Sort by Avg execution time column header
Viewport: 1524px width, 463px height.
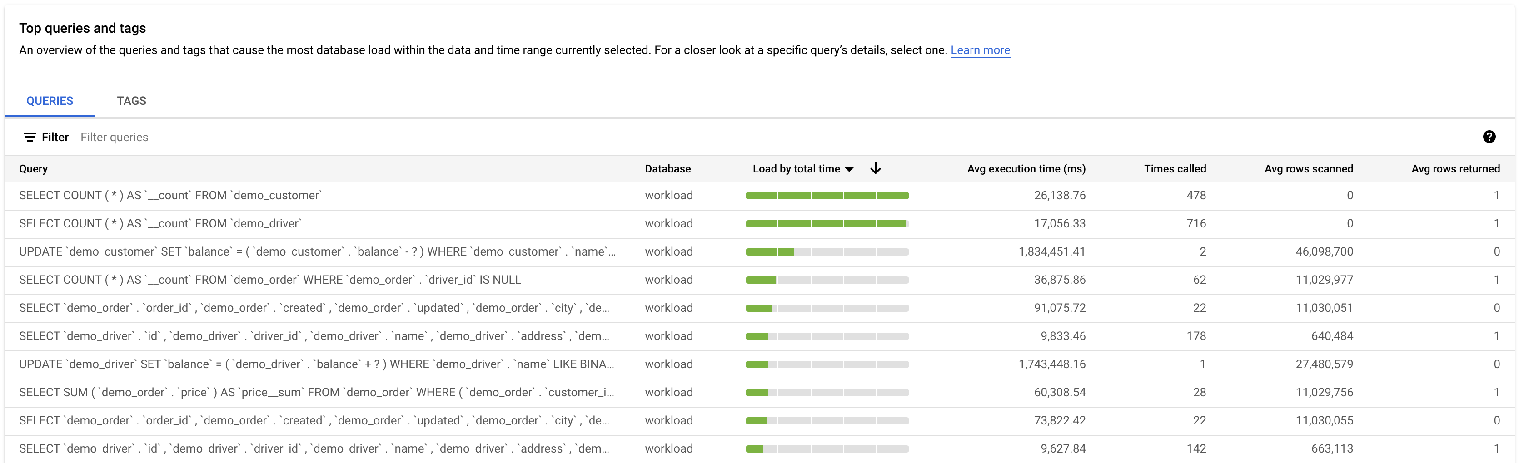coord(1026,168)
